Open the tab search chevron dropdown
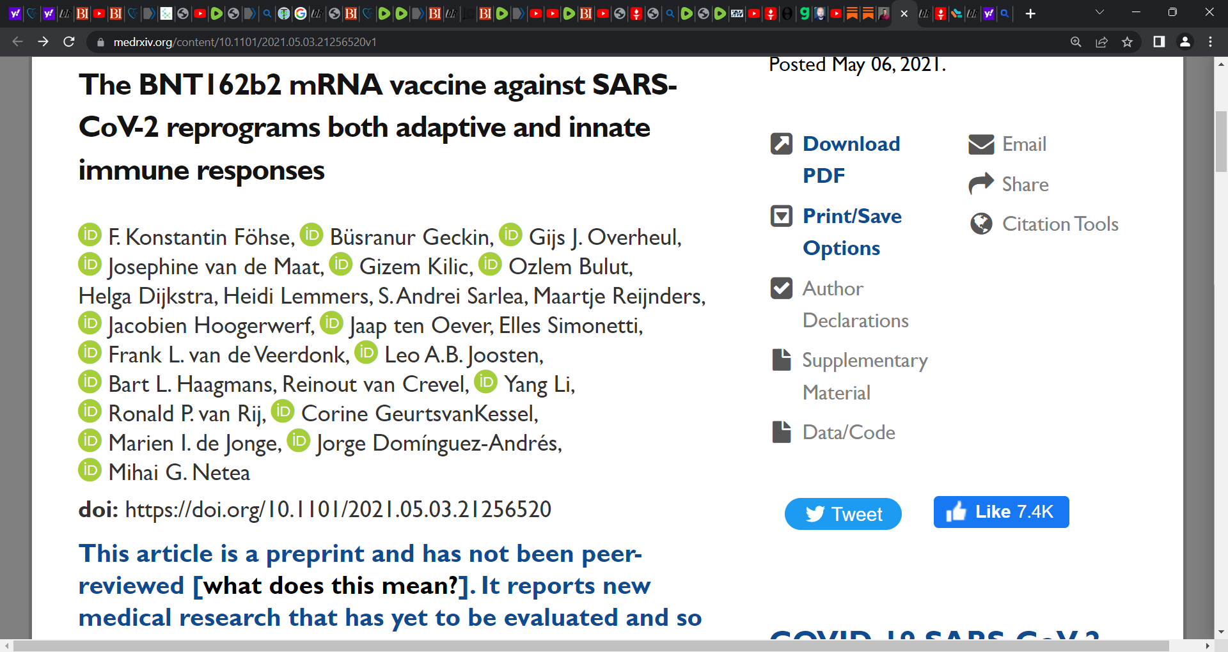The image size is (1228, 652). [1099, 13]
